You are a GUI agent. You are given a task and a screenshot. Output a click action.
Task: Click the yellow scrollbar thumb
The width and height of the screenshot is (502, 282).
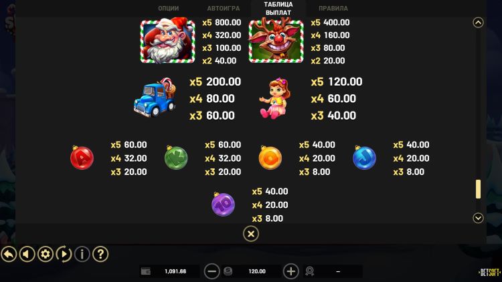tap(478, 189)
